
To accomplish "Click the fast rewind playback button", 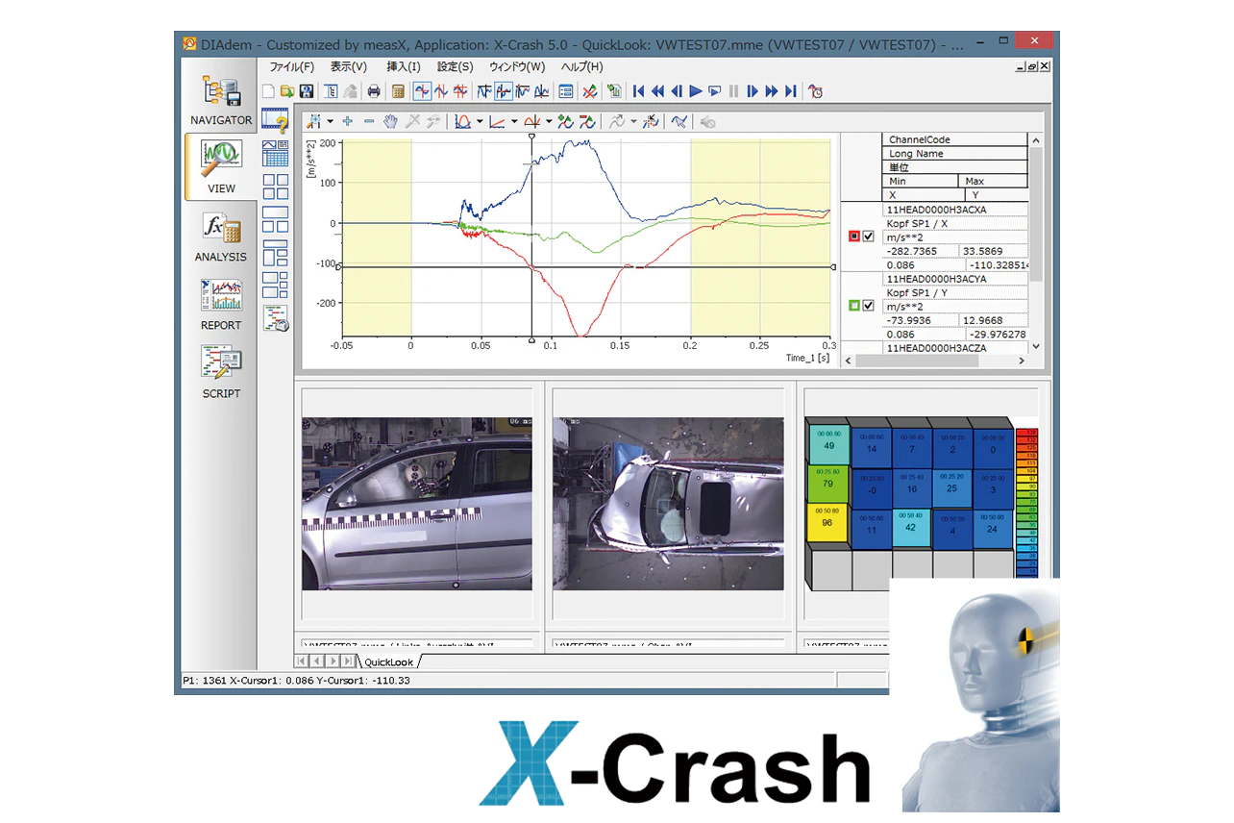I will coord(658,91).
